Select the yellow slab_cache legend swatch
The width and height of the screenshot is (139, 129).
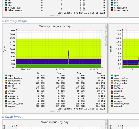tap(6, 83)
